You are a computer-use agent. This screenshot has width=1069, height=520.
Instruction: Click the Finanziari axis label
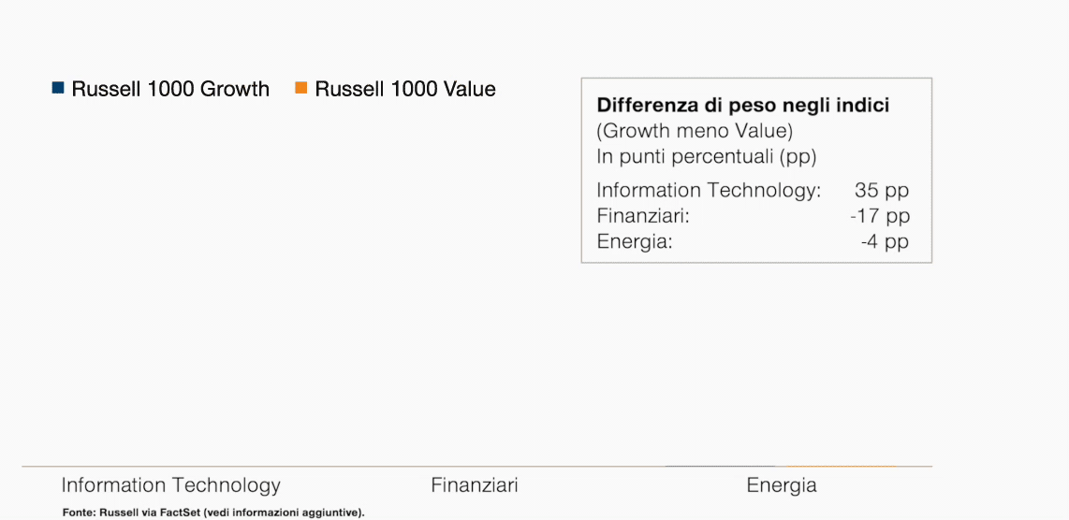[x=475, y=485]
